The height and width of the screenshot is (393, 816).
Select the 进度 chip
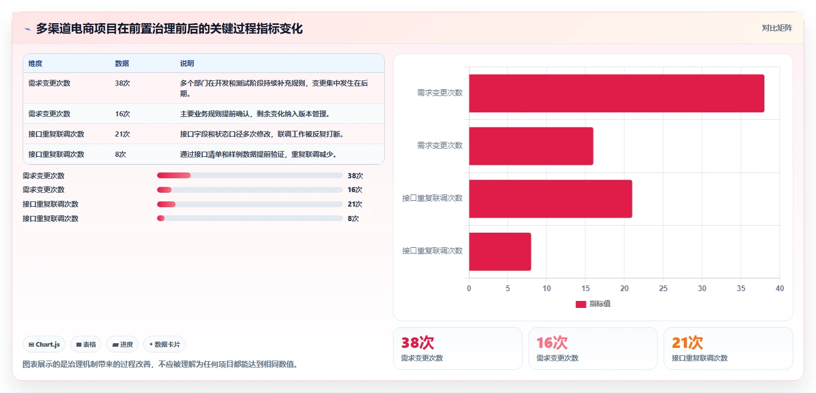click(x=122, y=344)
